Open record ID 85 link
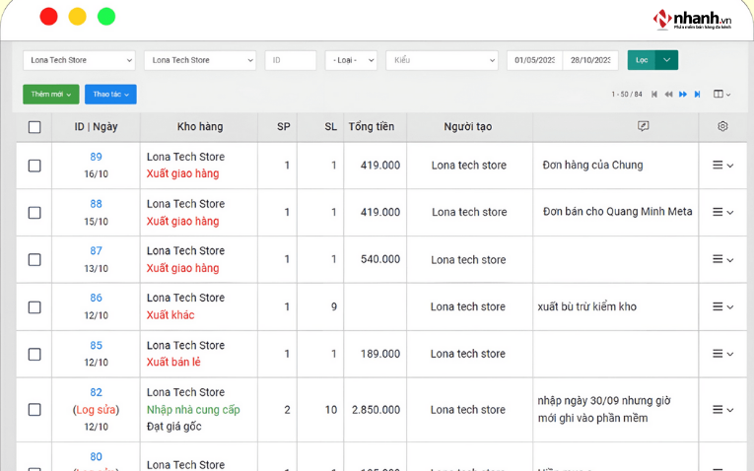 (x=97, y=345)
